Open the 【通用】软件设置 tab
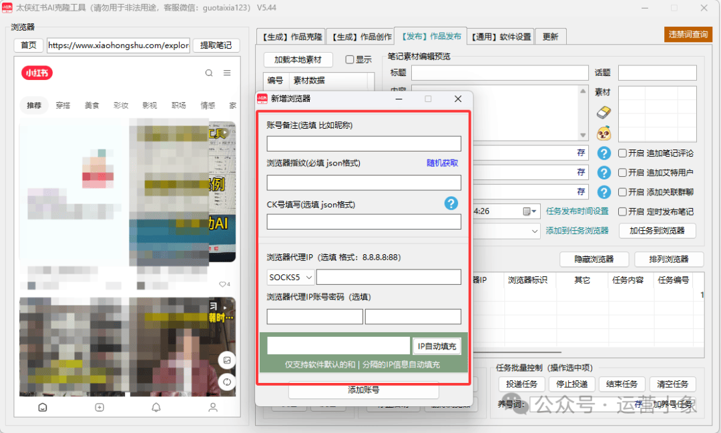The height and width of the screenshot is (433, 721). click(x=501, y=37)
